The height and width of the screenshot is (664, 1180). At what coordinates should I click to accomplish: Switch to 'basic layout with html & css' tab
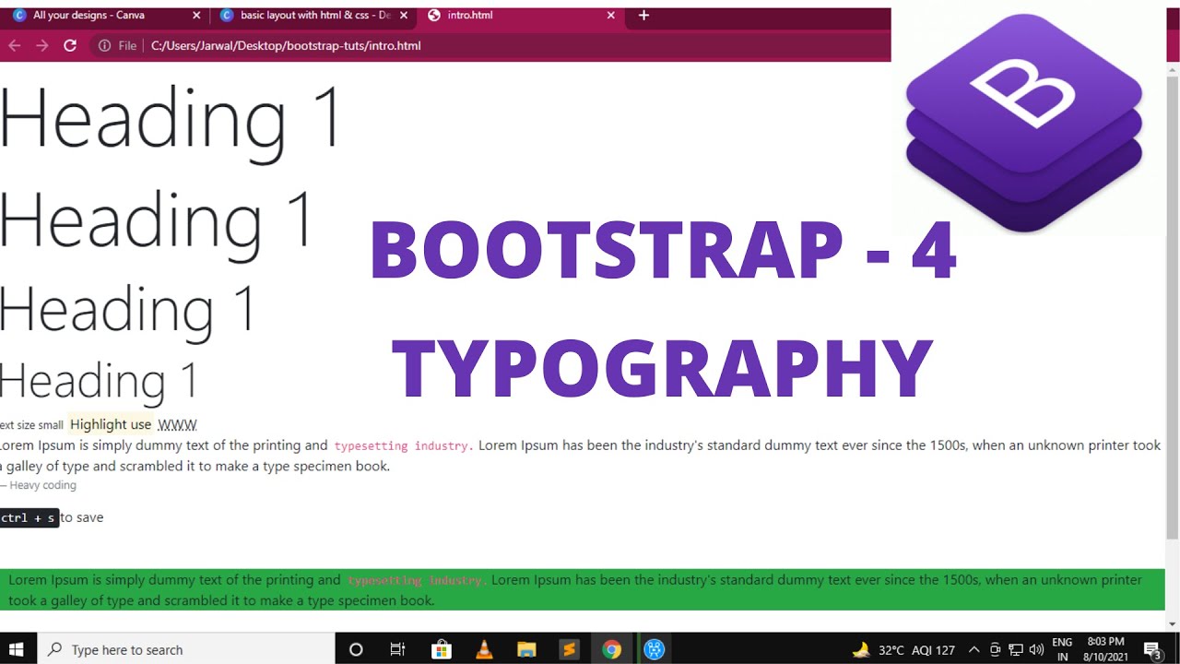313,15
